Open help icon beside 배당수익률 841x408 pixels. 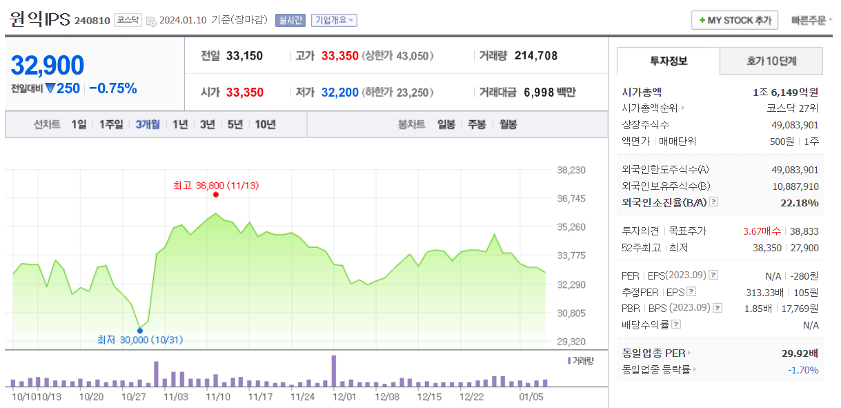pos(676,324)
